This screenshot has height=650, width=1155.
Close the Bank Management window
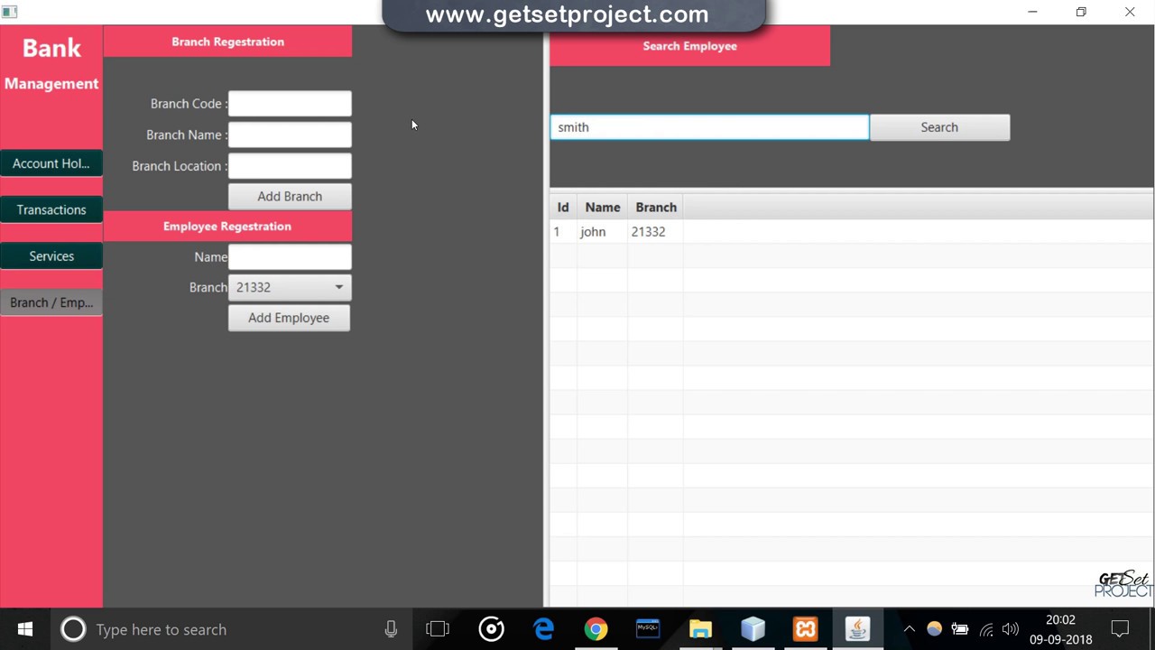click(1130, 12)
